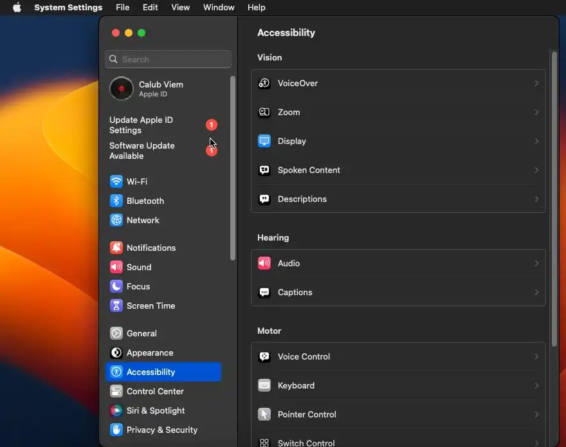566x447 pixels.
Task: Click the Accessibility pane vertical scrollbar
Action: [x=554, y=199]
